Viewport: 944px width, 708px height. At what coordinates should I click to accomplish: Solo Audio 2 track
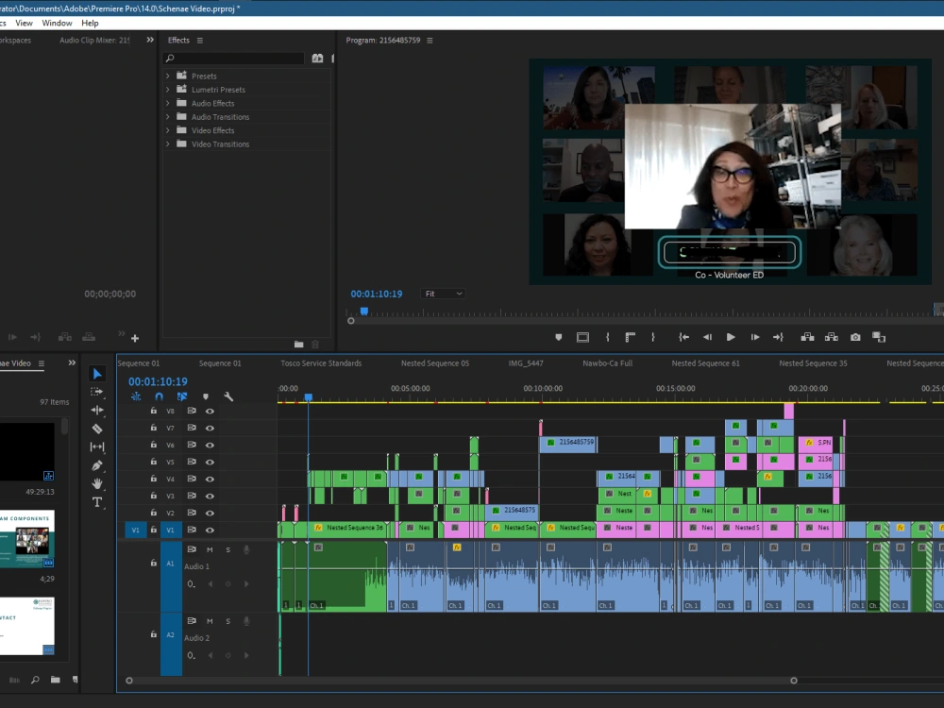(x=228, y=621)
